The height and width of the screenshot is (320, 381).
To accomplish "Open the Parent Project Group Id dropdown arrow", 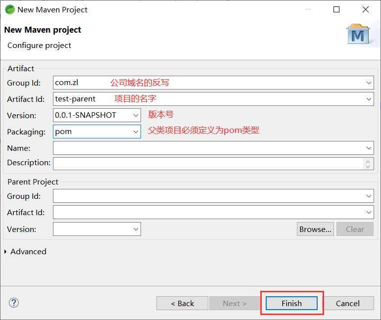I will coord(369,196).
